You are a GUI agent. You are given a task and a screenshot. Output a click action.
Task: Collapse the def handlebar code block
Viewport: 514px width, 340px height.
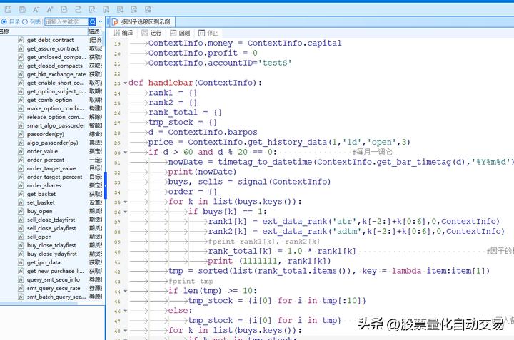[x=125, y=83]
